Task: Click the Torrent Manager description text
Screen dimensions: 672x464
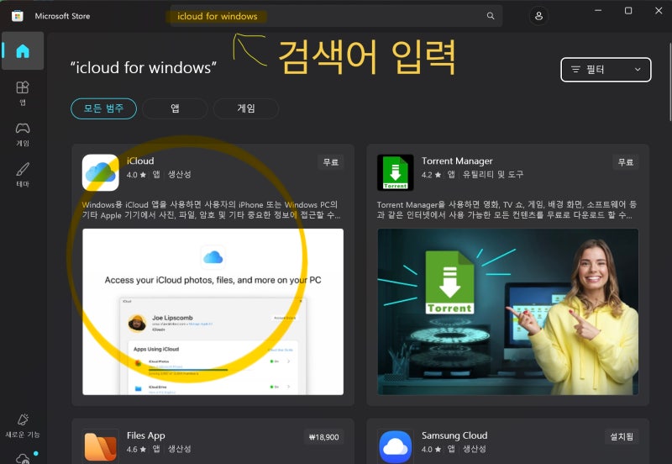Action: pos(507,209)
